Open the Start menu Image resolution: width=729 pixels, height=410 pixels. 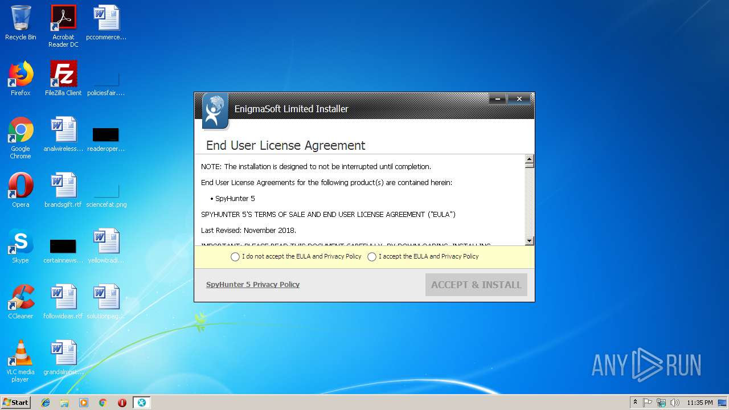[x=16, y=403]
